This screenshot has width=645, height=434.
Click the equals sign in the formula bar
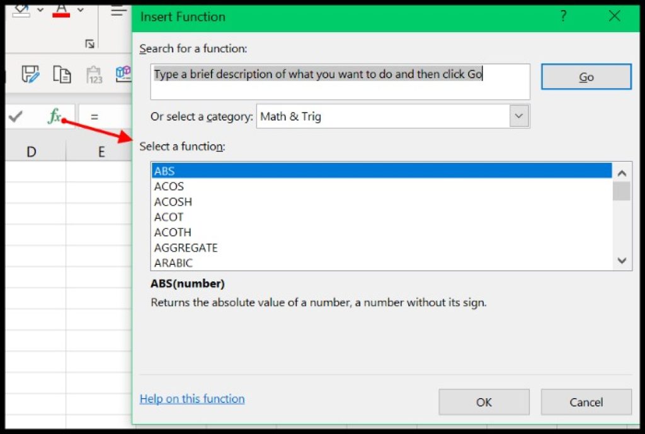tap(94, 116)
